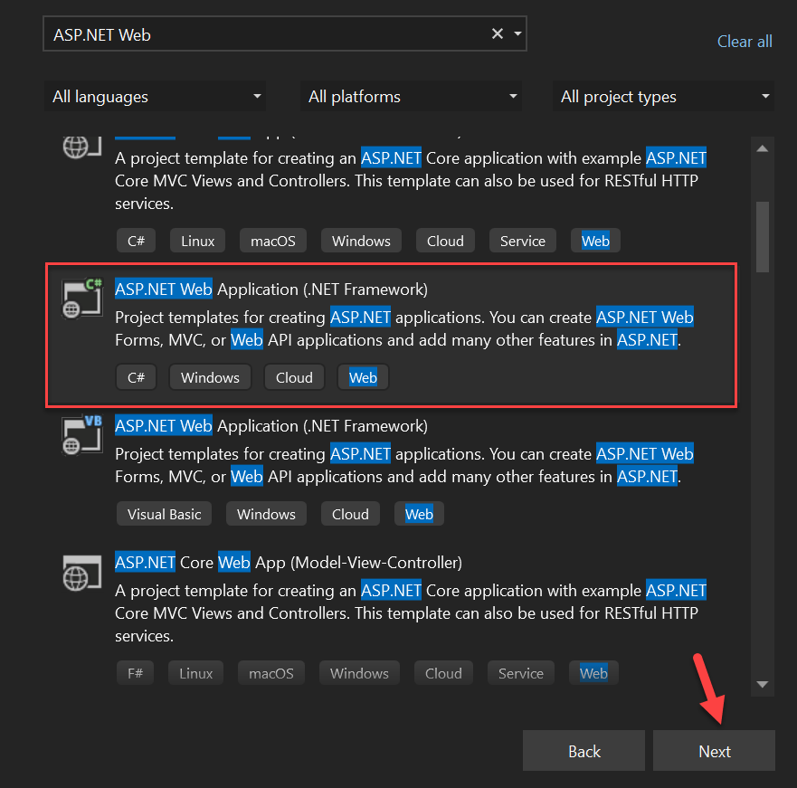Click the C# Framework template description text
Image resolution: width=797 pixels, height=788 pixels.
click(x=404, y=328)
